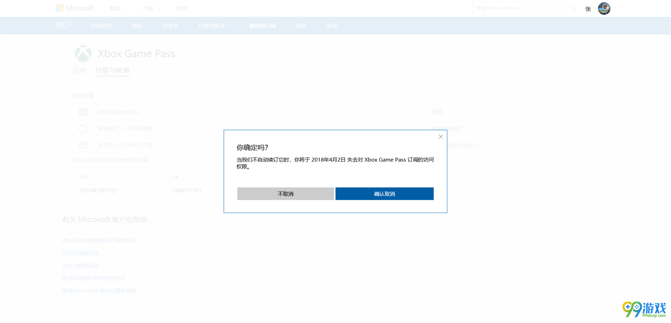Open 帐户 account home
The width and height of the screenshot is (671, 323).
64,26
